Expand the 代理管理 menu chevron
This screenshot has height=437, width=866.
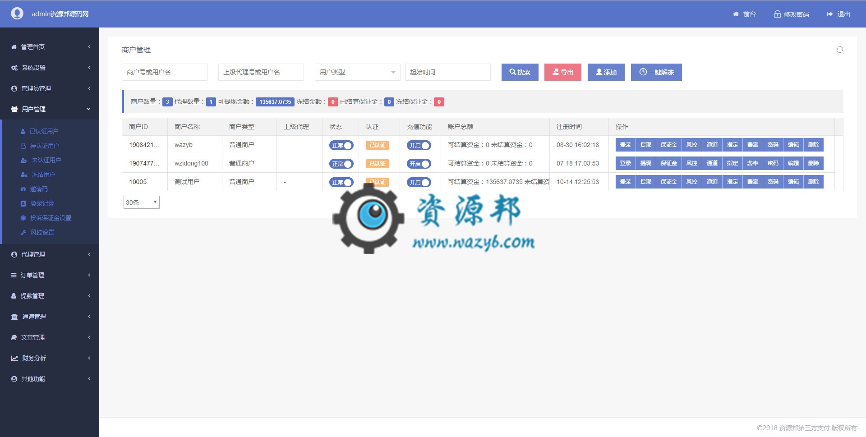[x=89, y=254]
